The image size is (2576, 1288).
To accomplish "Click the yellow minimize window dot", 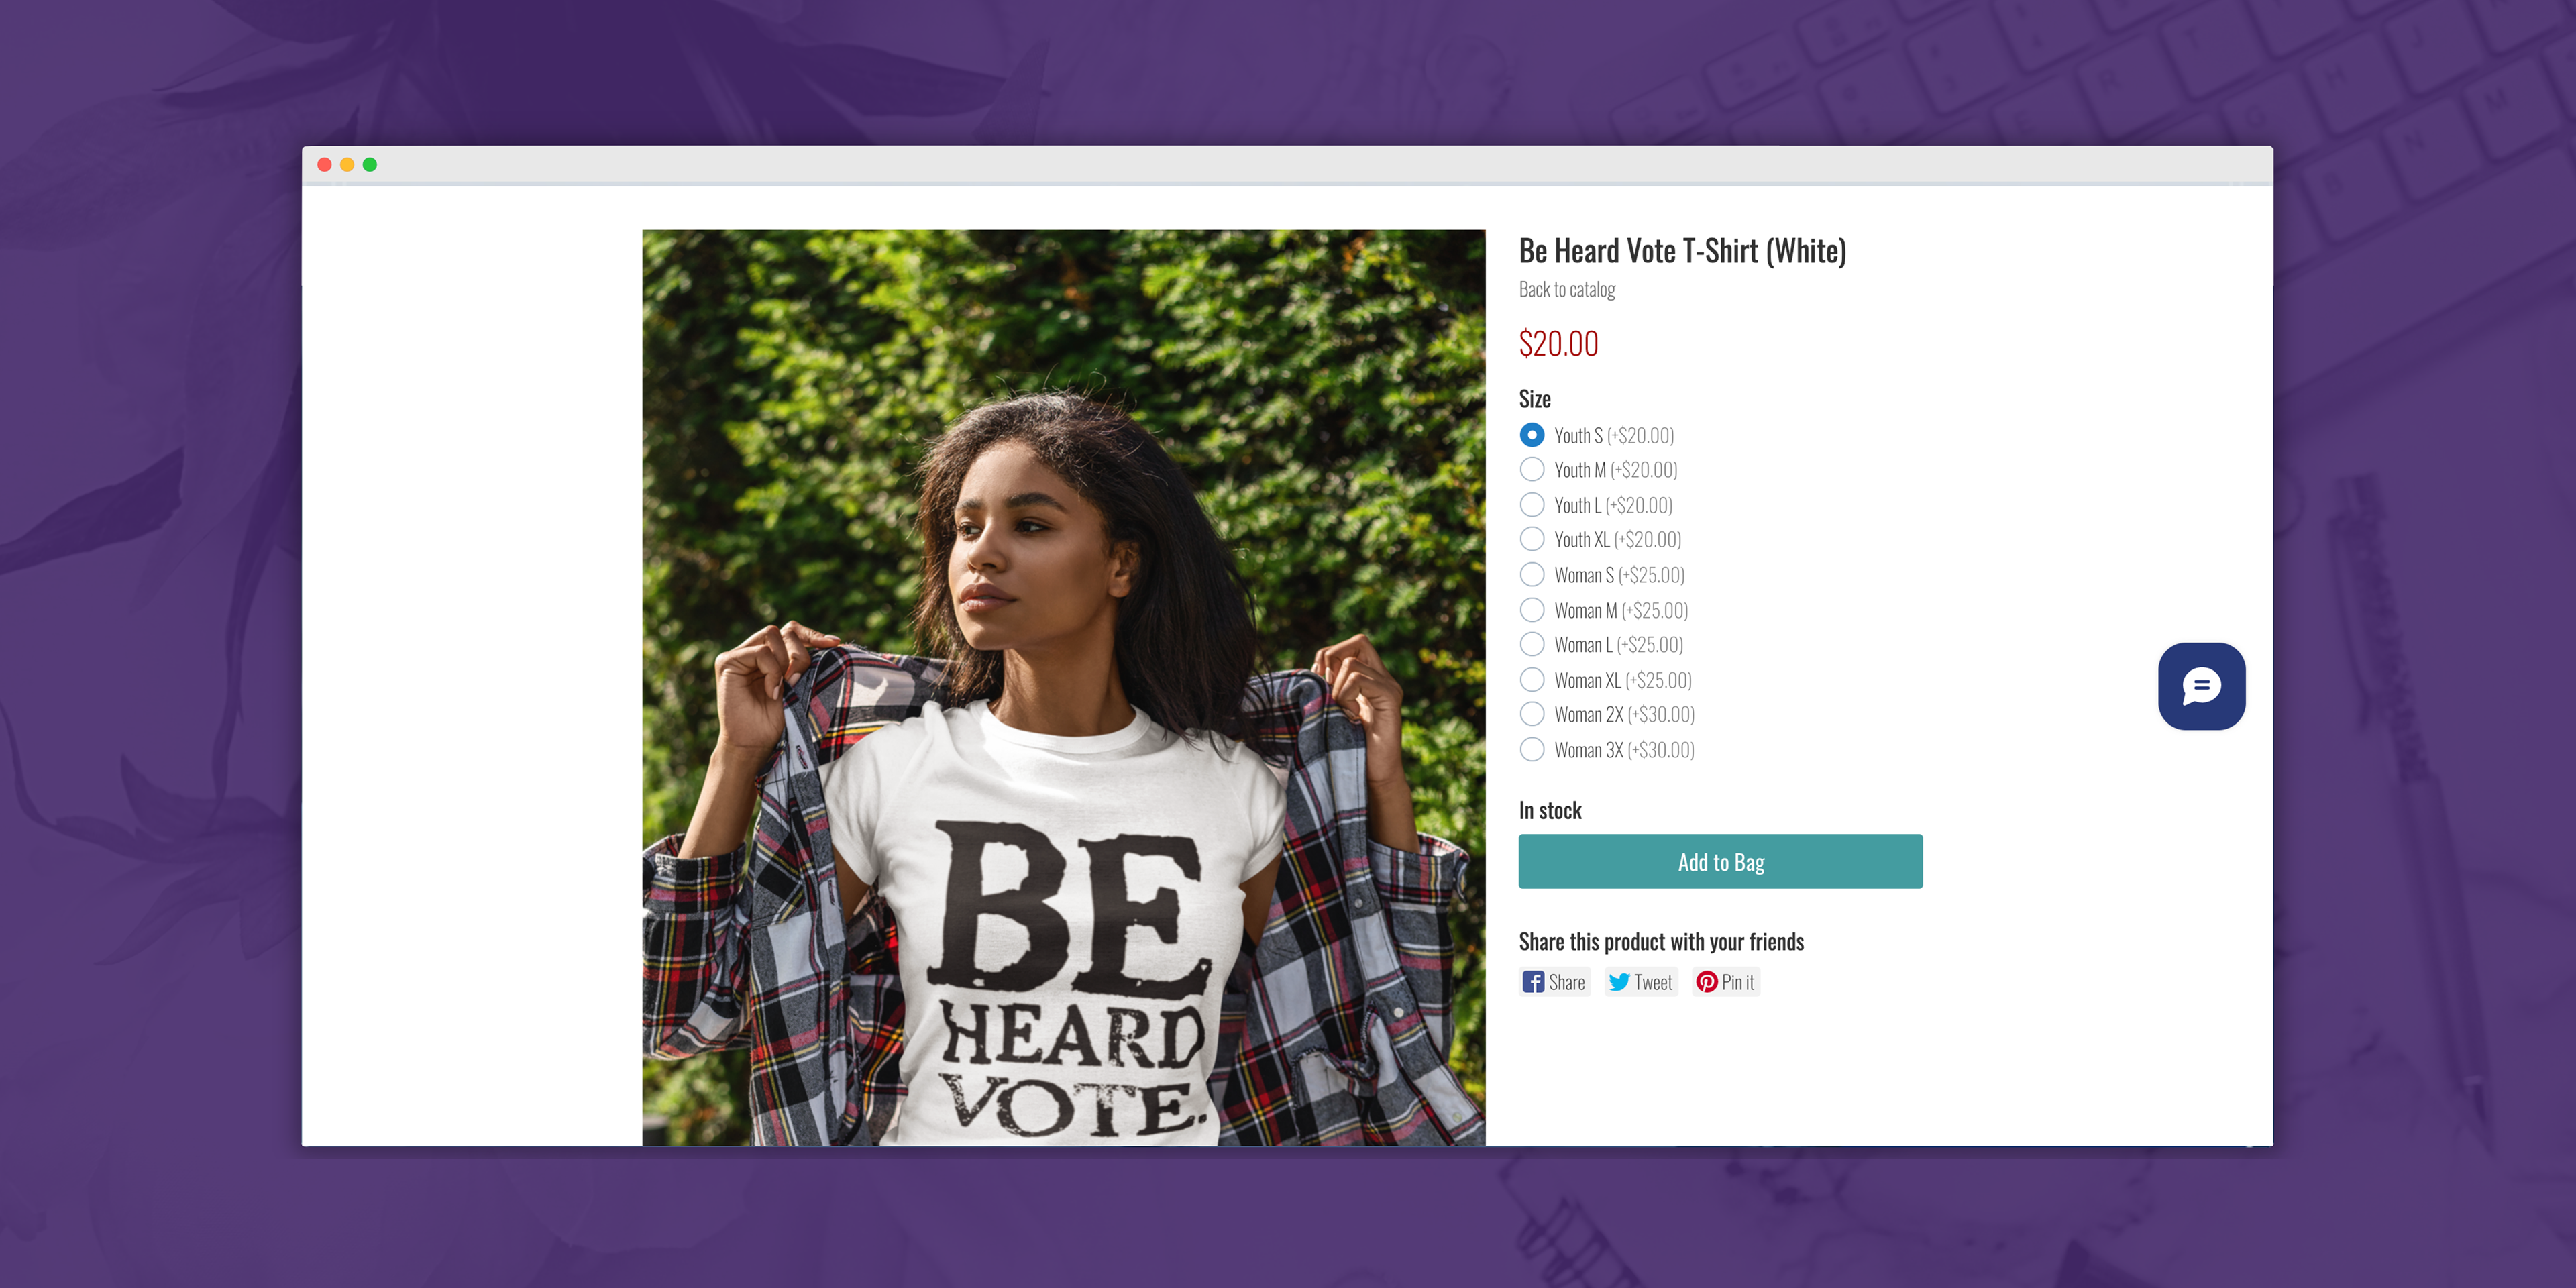I will pos(347,165).
